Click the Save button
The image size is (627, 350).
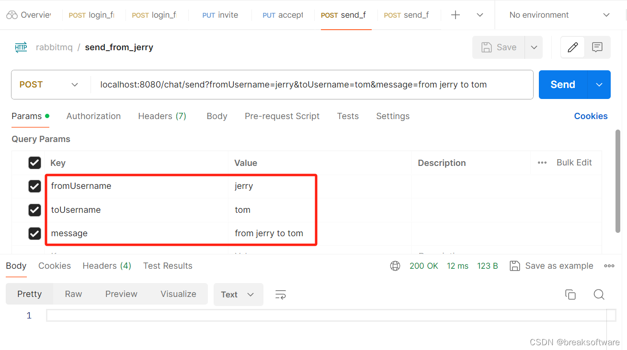[499, 47]
